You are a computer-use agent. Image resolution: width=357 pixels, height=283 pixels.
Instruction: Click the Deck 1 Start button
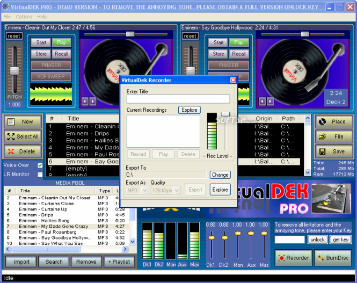(x=41, y=42)
